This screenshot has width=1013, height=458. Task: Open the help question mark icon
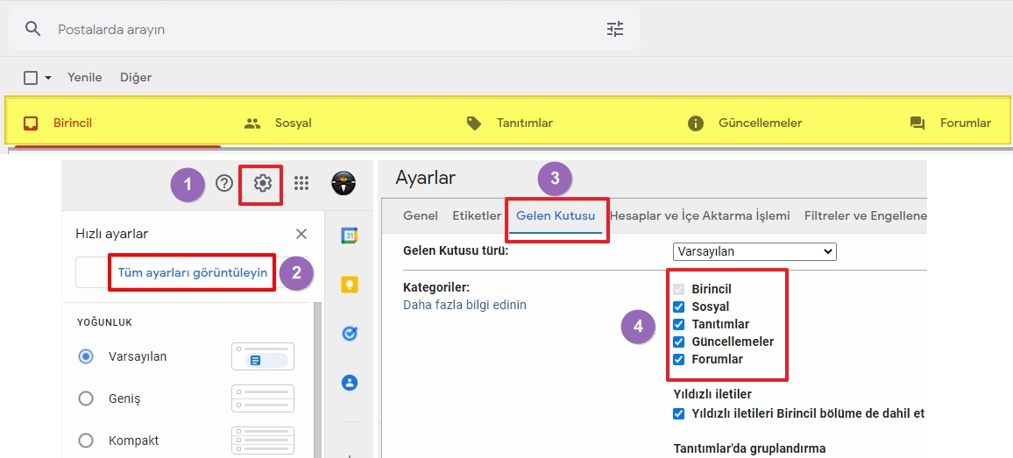click(224, 183)
